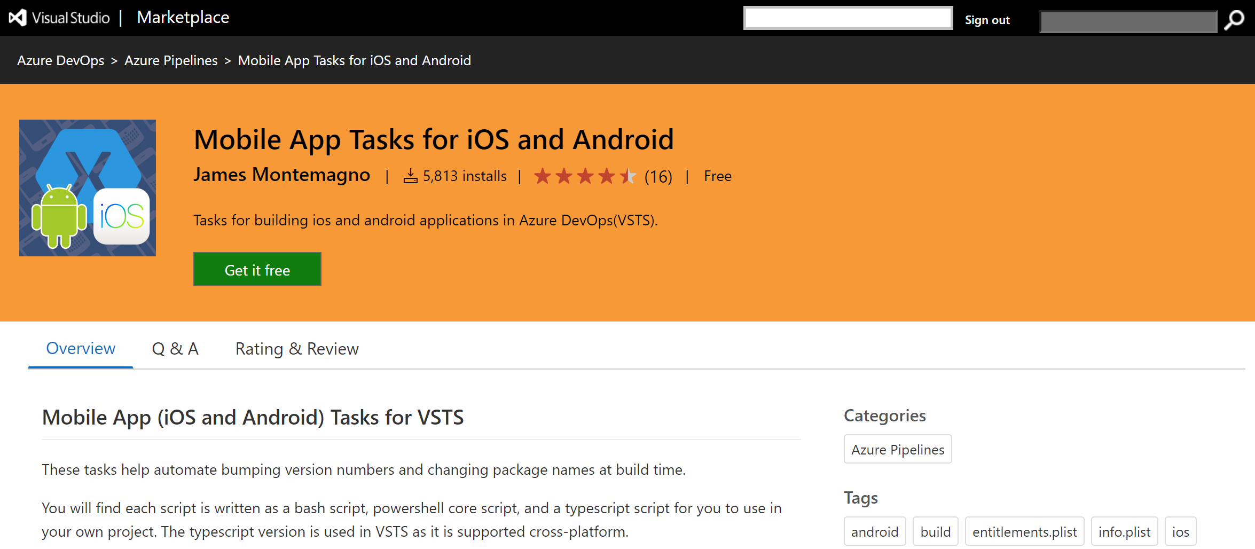Image resolution: width=1255 pixels, height=549 pixels.
Task: Click the Free price label
Action: [x=718, y=176]
